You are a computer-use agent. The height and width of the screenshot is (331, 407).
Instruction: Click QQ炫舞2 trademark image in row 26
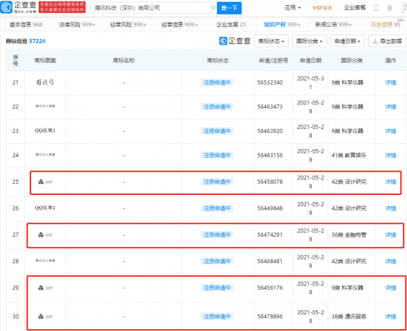tap(45, 208)
